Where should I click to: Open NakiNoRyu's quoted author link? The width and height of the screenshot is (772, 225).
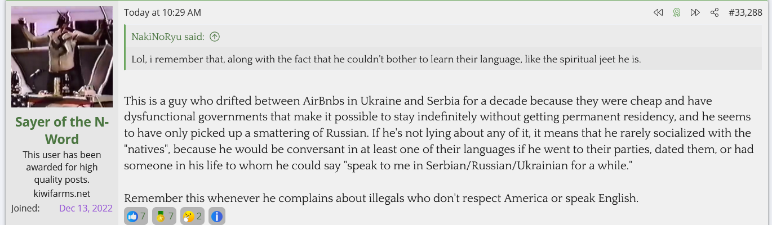168,37
